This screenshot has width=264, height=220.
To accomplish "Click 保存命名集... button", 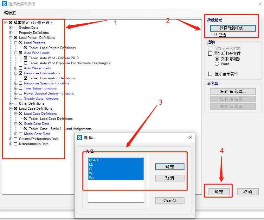I will point(233,92).
